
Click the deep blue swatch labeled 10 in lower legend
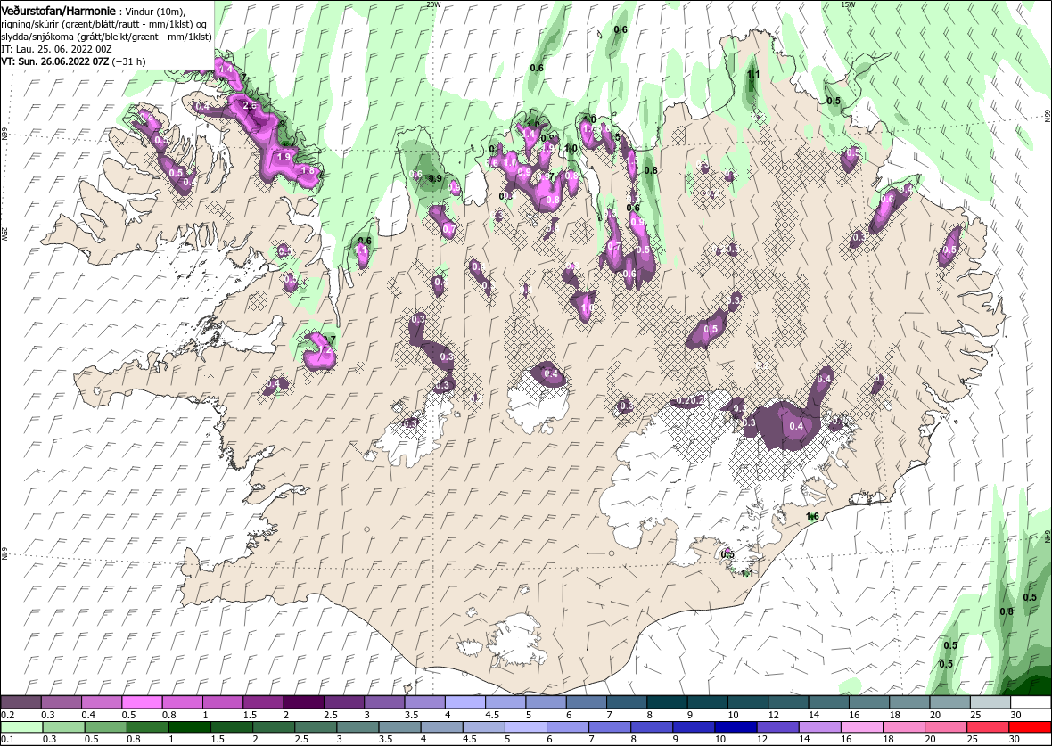736,728
